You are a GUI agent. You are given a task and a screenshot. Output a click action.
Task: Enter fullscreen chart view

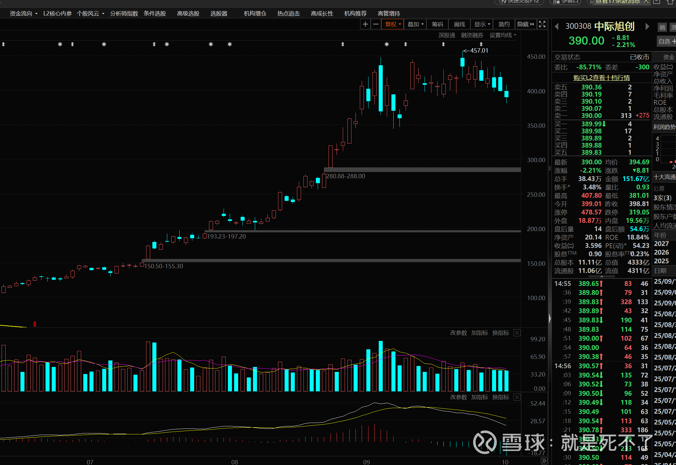pos(542,24)
